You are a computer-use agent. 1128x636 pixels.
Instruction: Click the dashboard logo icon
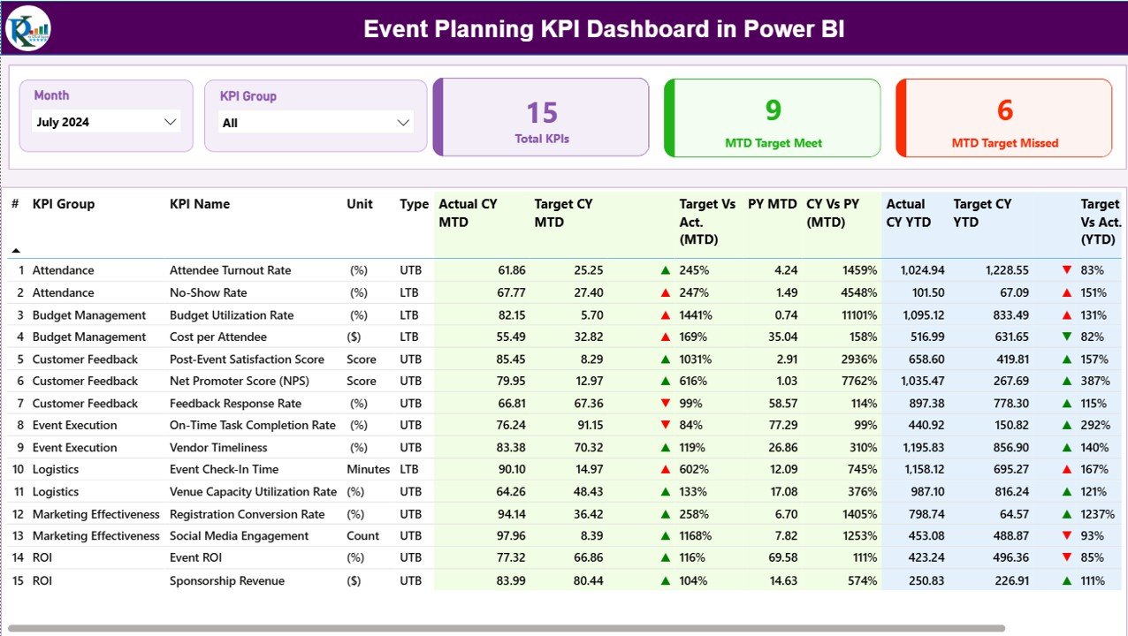click(x=28, y=28)
